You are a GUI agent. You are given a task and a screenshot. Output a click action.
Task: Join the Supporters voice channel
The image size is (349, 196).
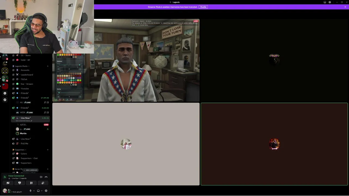point(30,163)
